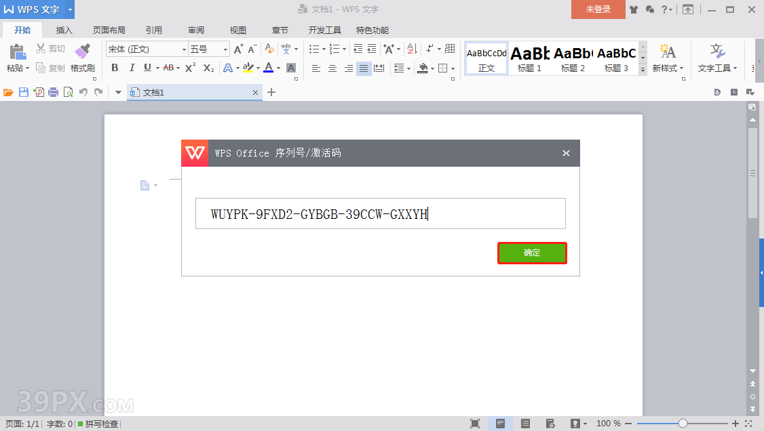Expand the font color dropdown arrow
The height and width of the screenshot is (431, 764).
(x=279, y=68)
